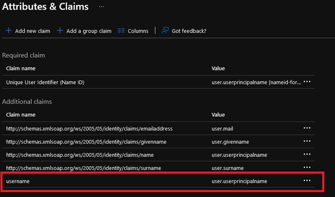Select the givenname claim name
Image resolution: width=335 pixels, height=197 pixels.
click(86, 142)
